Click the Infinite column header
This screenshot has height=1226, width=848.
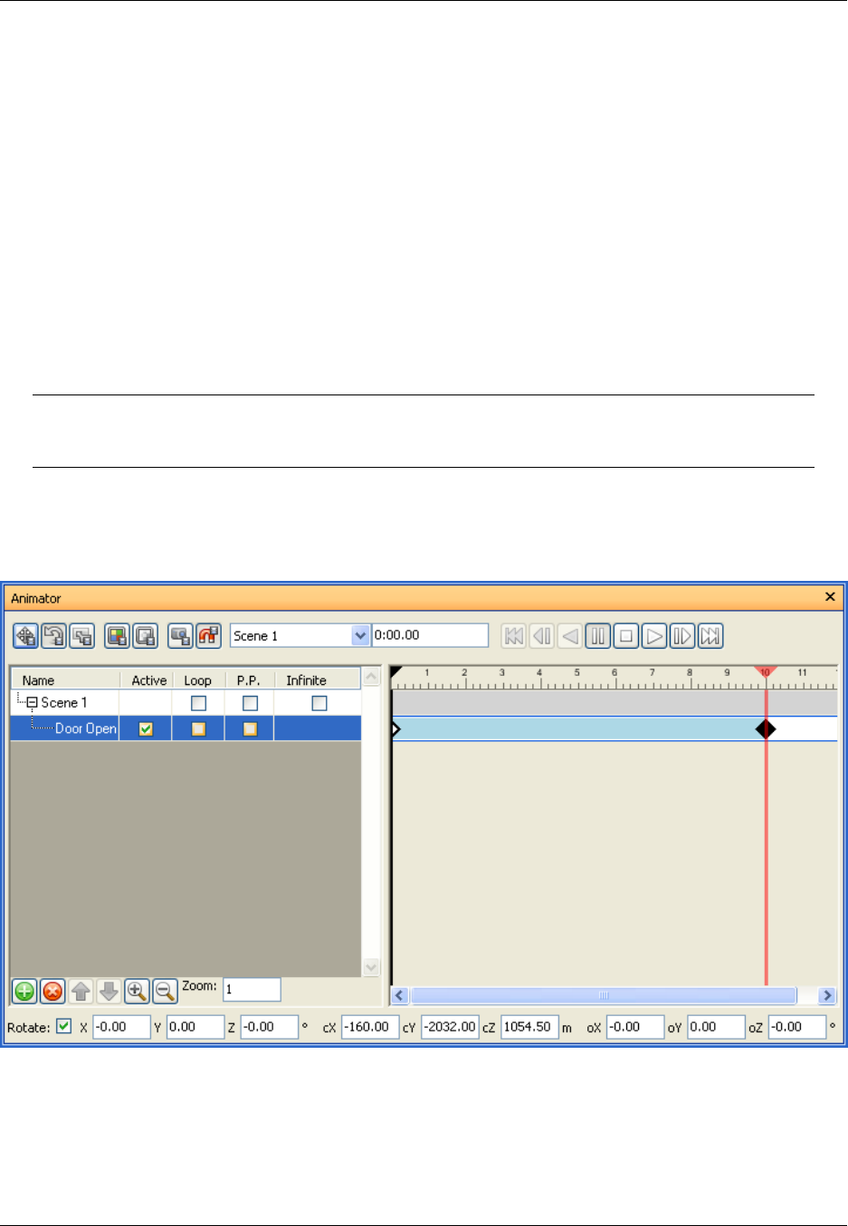point(318,680)
